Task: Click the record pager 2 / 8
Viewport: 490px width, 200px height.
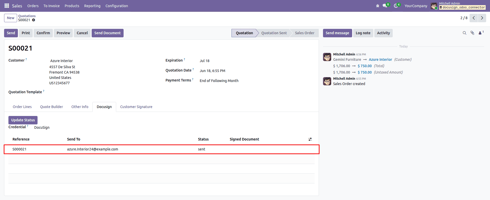Action: (x=464, y=18)
